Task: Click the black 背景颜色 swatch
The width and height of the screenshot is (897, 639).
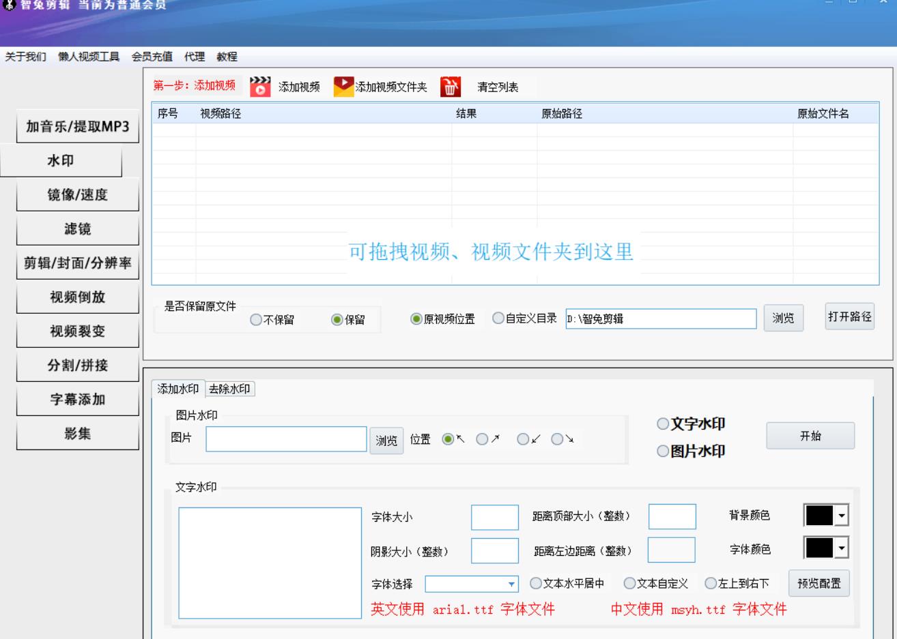Action: click(819, 516)
